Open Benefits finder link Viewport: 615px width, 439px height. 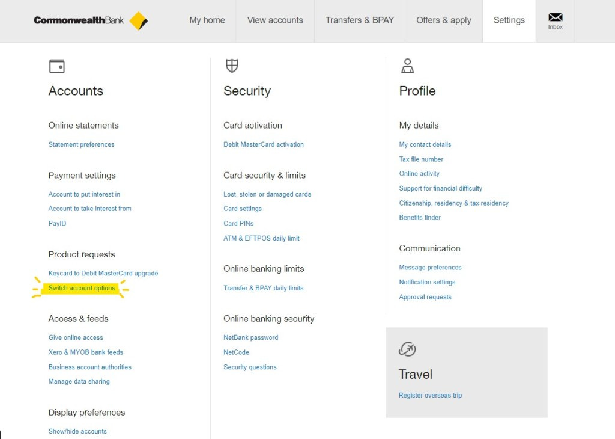(420, 218)
